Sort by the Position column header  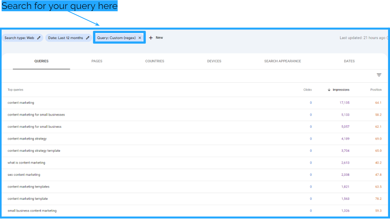coord(376,90)
